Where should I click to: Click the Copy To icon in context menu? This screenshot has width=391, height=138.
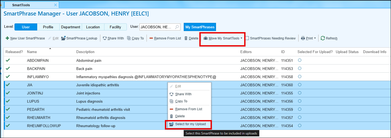171,101
